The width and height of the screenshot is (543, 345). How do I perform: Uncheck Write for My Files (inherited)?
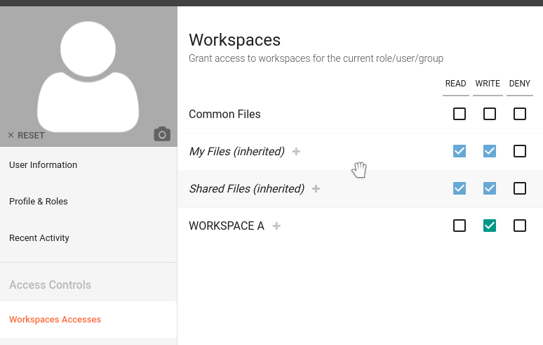[x=489, y=151]
